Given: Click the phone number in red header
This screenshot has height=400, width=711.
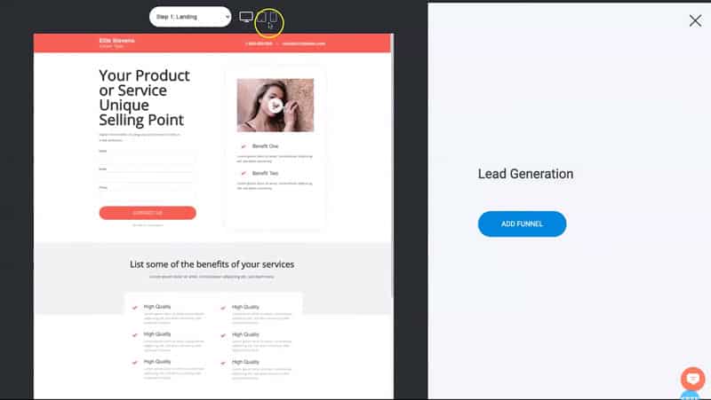Looking at the screenshot, I should click(259, 43).
